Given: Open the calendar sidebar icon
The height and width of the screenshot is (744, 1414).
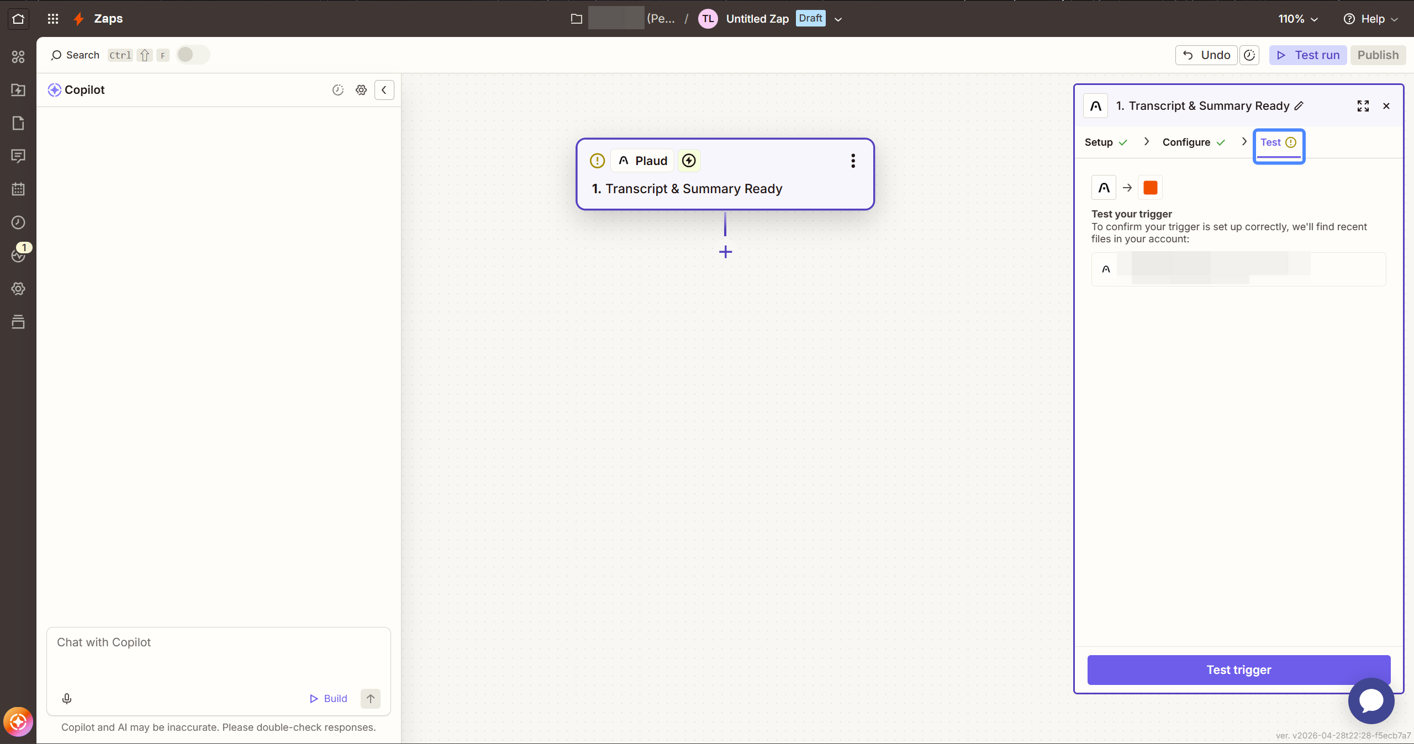Looking at the screenshot, I should point(18,189).
